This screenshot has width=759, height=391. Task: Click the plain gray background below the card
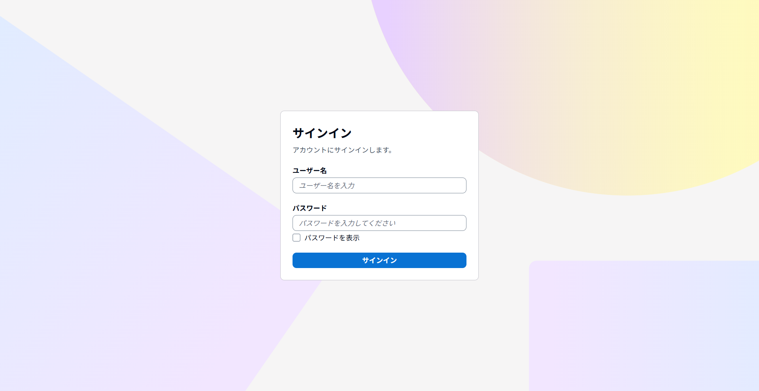click(379, 336)
